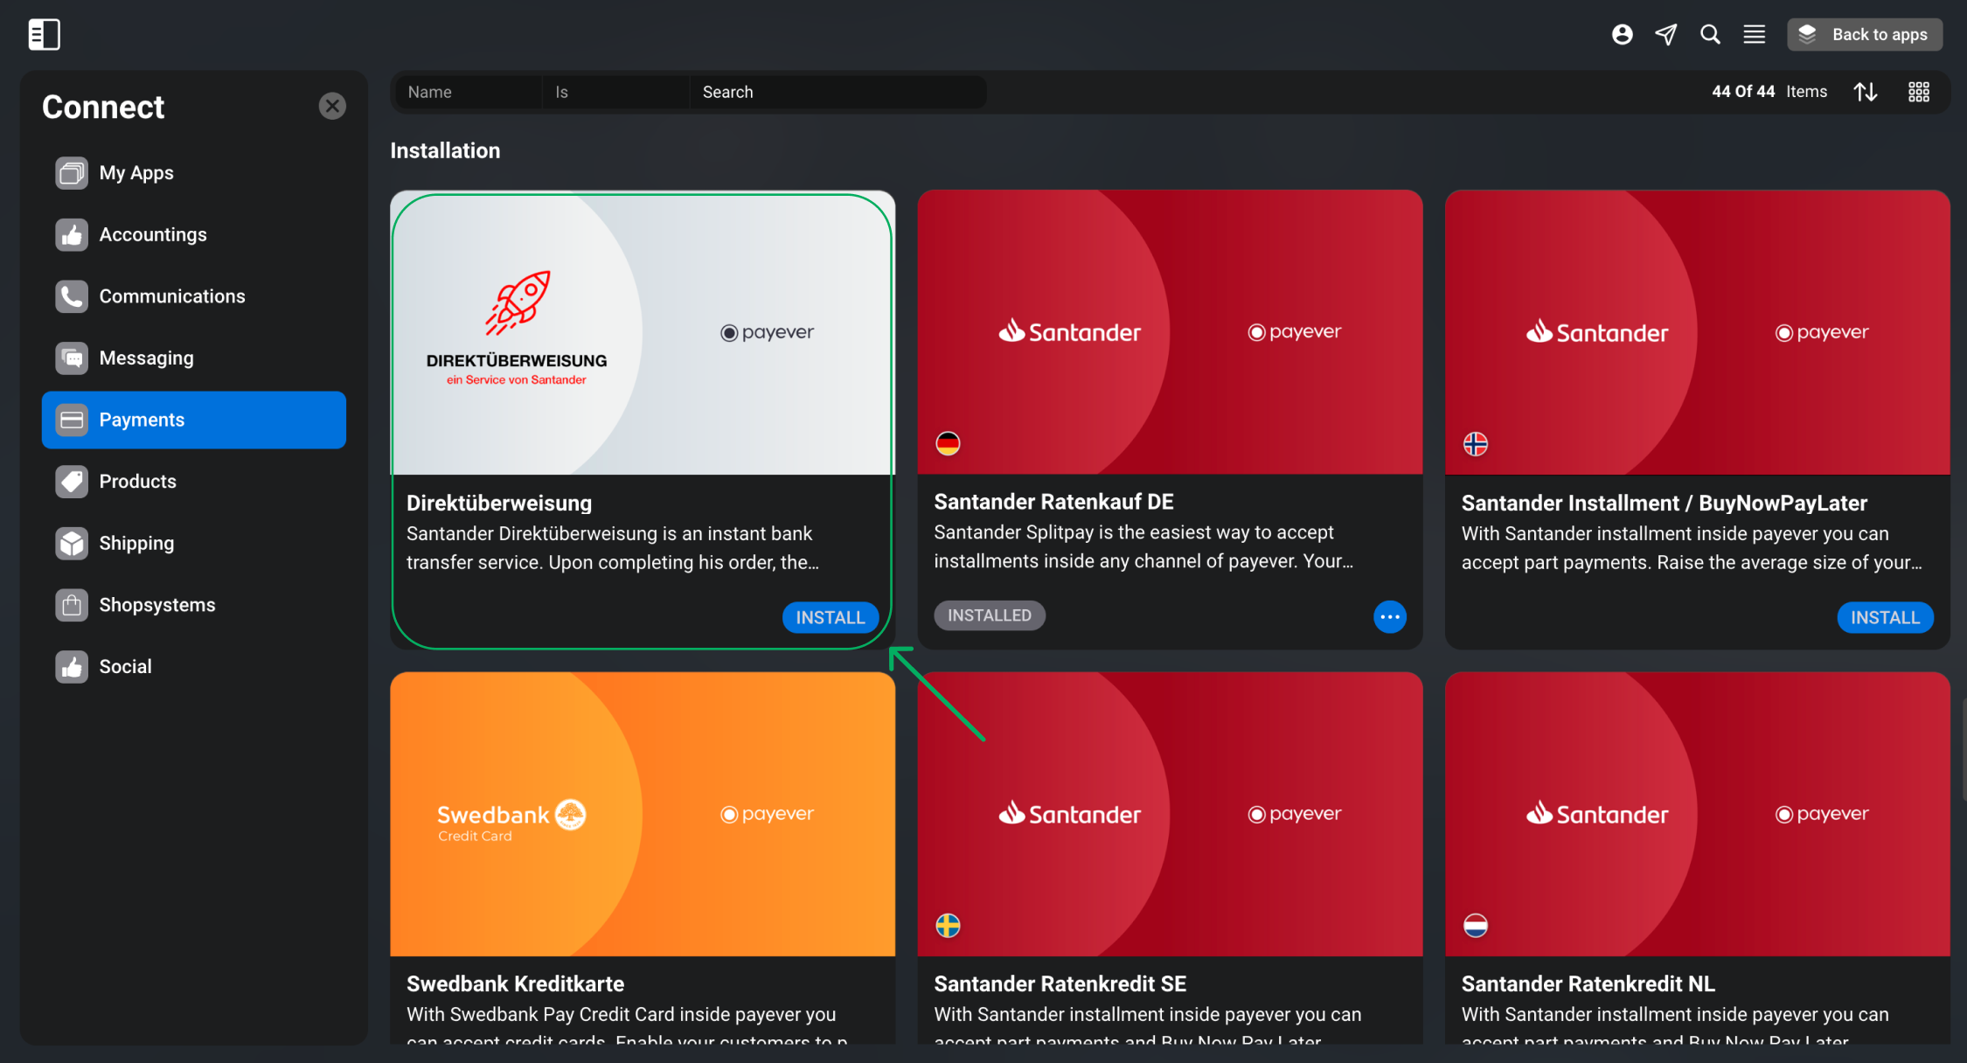Viewport: 1967px width, 1063px height.
Task: Switch view via grid layout icon
Action: 1918,92
